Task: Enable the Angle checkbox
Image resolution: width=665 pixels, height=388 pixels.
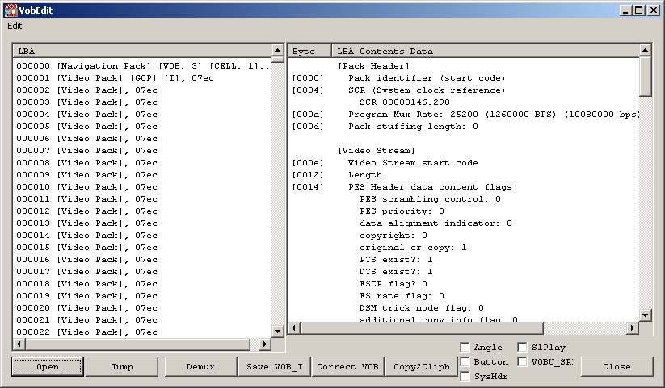Action: [x=465, y=348]
